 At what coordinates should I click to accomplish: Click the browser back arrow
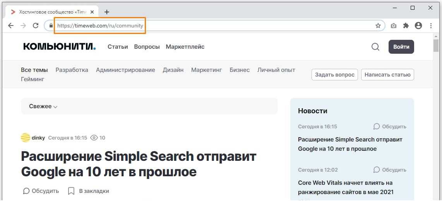[11, 26]
